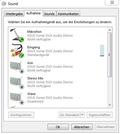Open the Sounds tab
Screen dimensions: 120x134
click(x=49, y=14)
